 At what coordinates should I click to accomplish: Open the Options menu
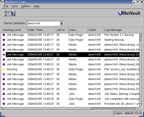coord(26,6)
